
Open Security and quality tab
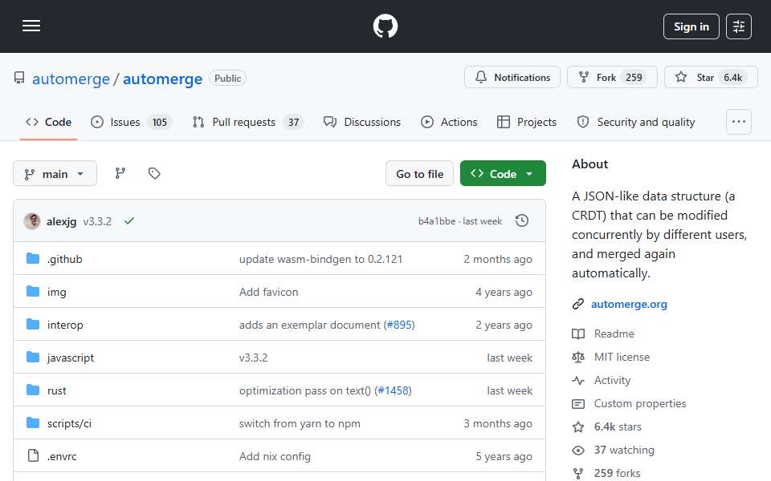click(636, 122)
